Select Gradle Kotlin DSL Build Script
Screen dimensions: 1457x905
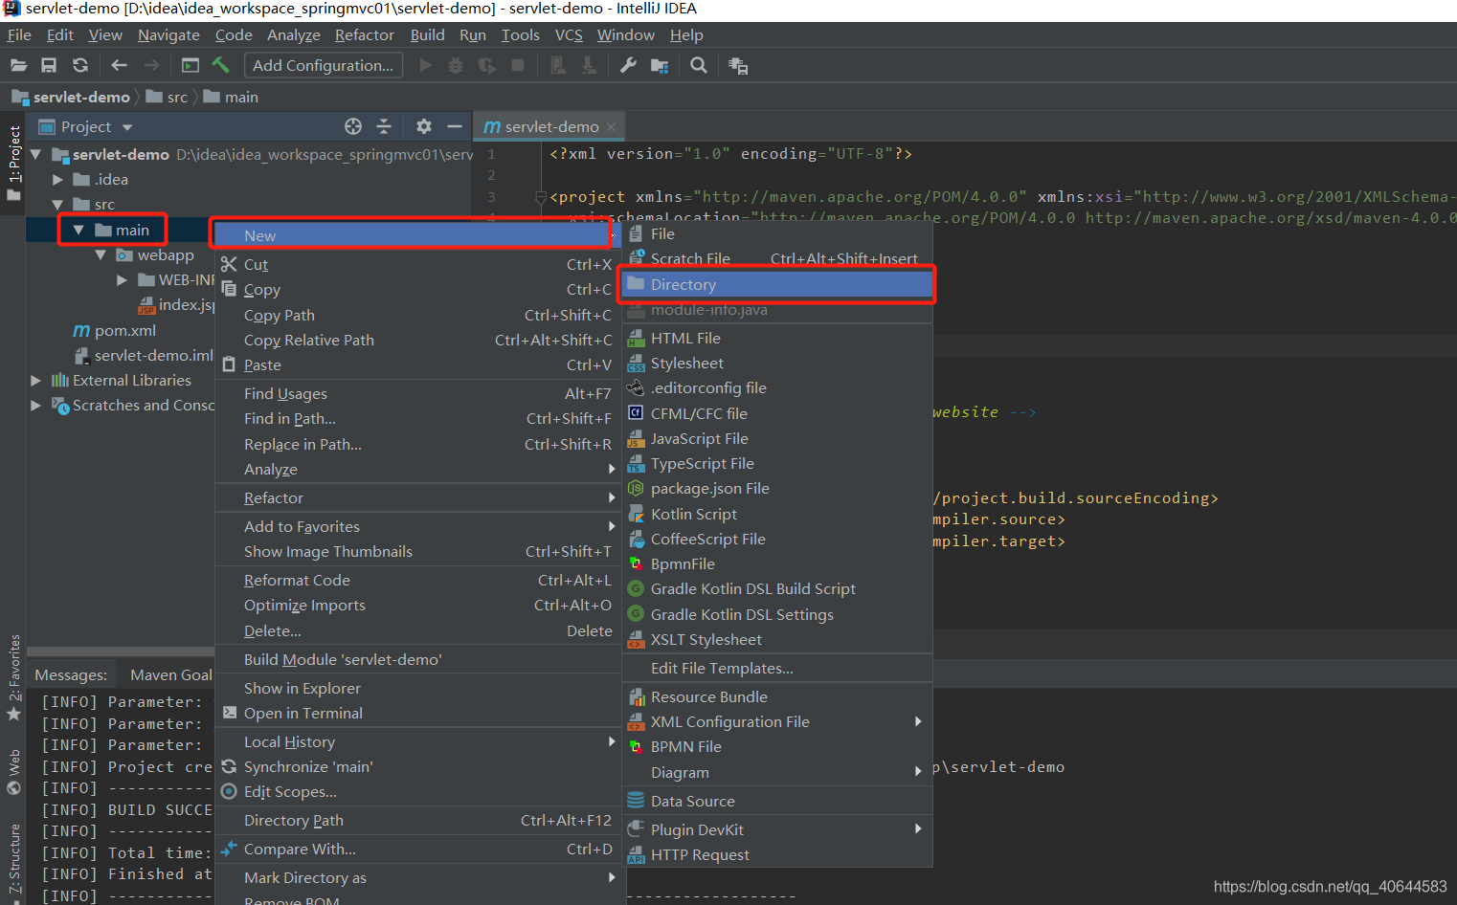[777, 588]
